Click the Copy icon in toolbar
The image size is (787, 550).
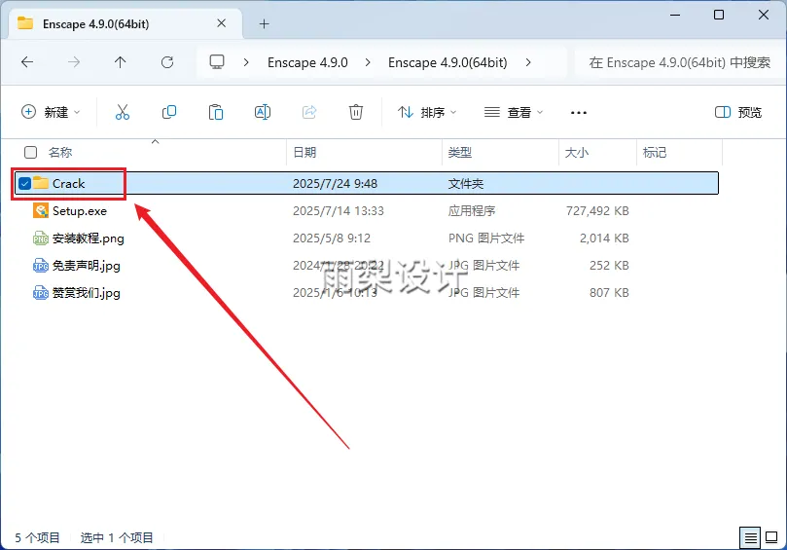tap(169, 112)
